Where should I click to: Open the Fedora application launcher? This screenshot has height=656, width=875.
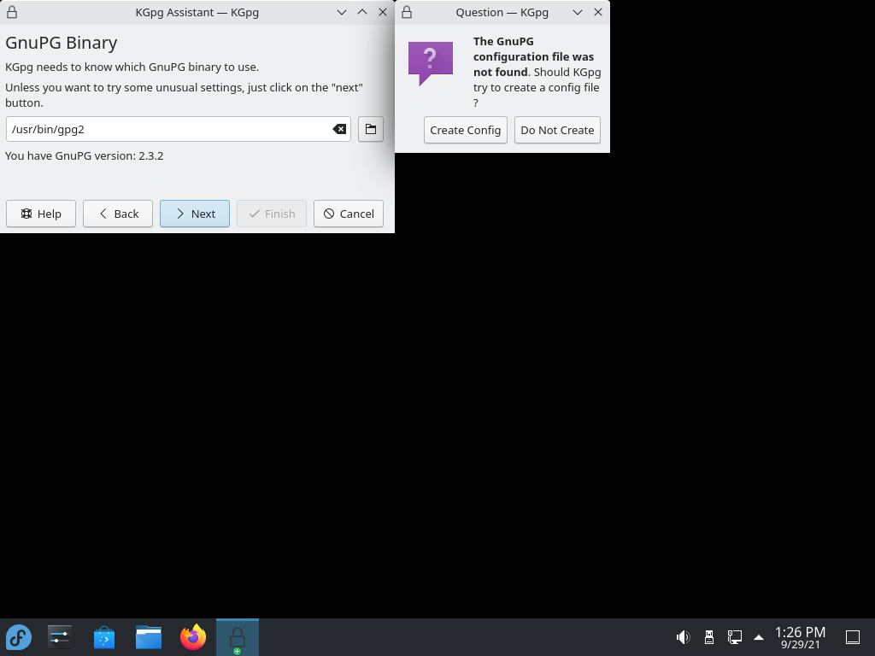pos(19,637)
